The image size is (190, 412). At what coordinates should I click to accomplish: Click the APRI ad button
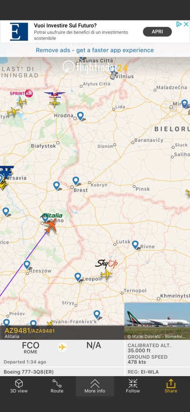(x=157, y=32)
